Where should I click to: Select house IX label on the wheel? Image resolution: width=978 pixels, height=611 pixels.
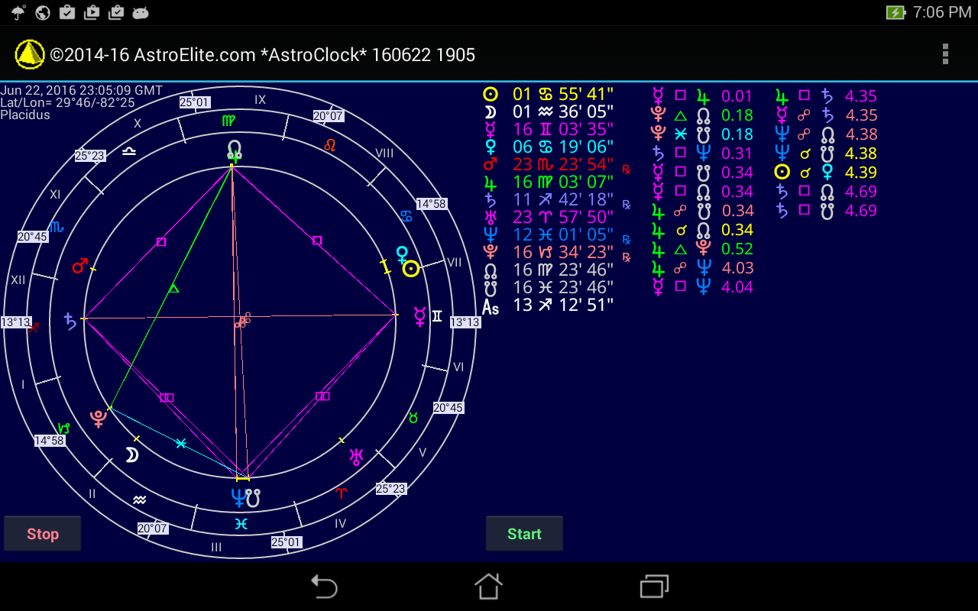tap(260, 99)
